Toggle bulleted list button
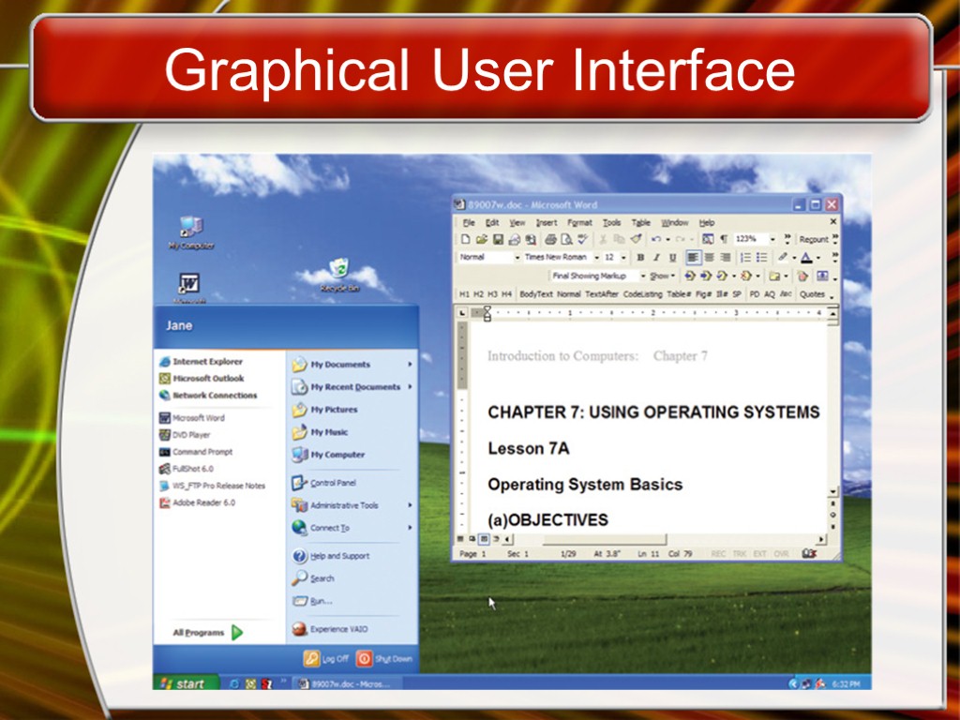960x720 pixels. pyautogui.click(x=761, y=258)
